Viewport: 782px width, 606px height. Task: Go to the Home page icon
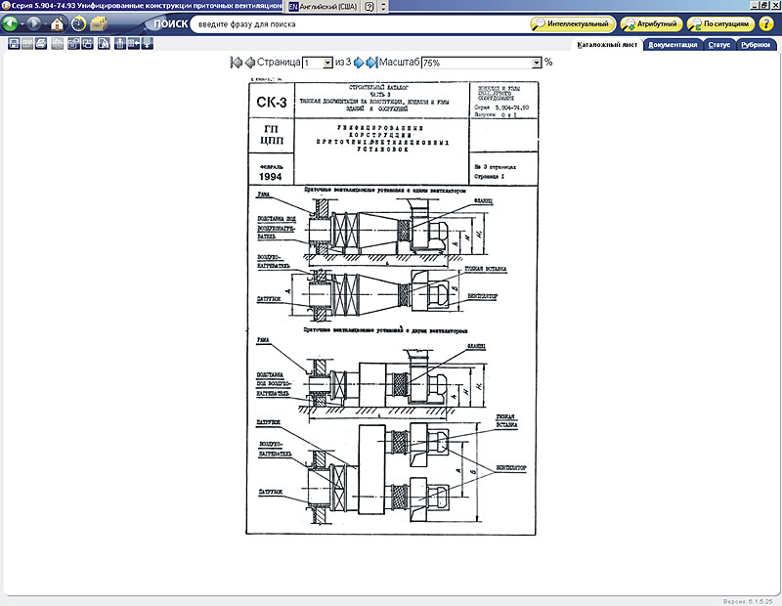click(57, 23)
